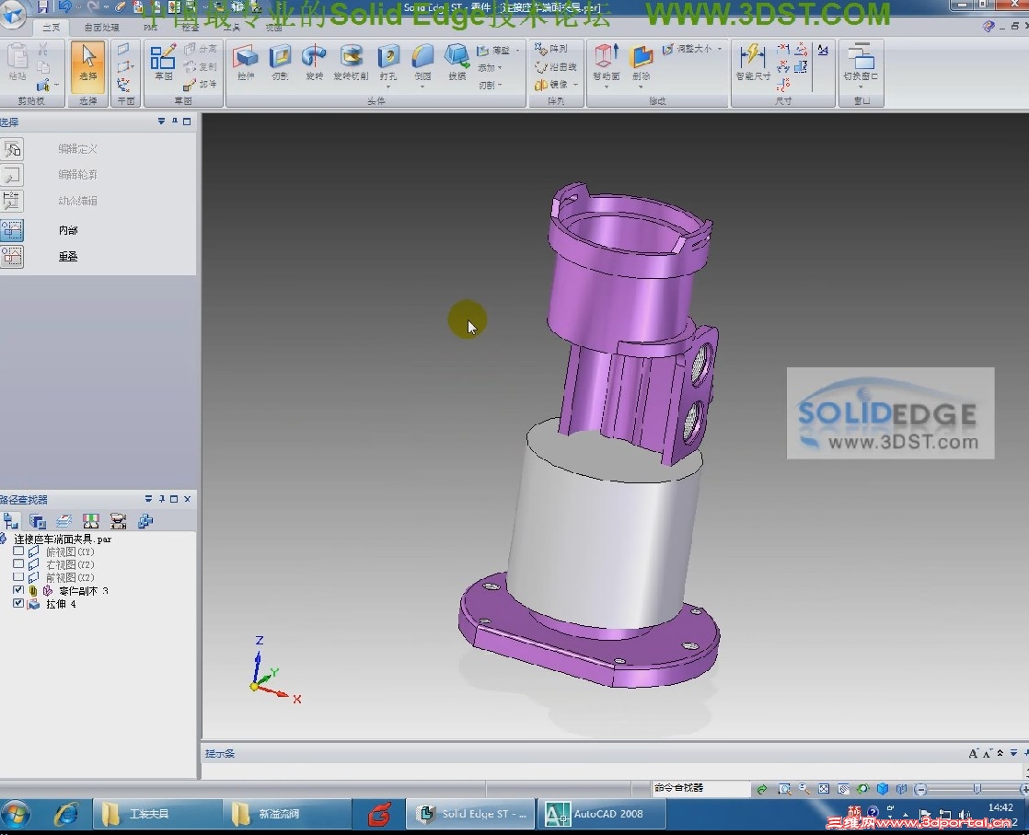Toggle the 重叠 (Overlapping) selection option

tap(12, 257)
